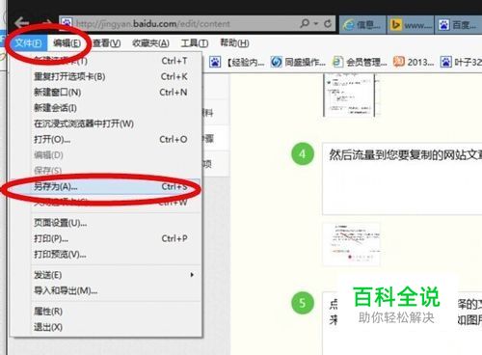Open the 编辑(E) menu
The image size is (482, 355).
coord(67,43)
